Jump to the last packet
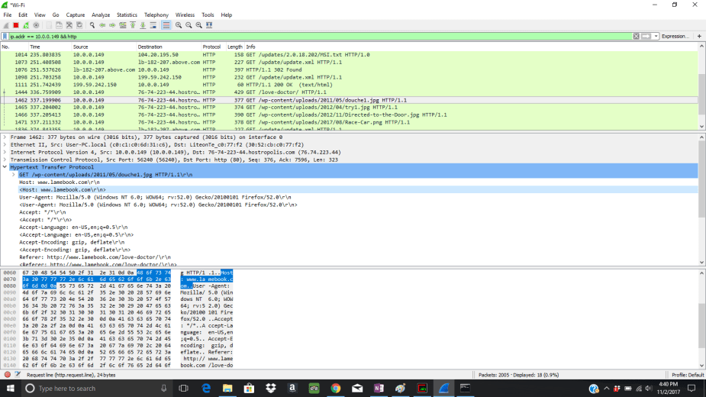 (x=143, y=25)
